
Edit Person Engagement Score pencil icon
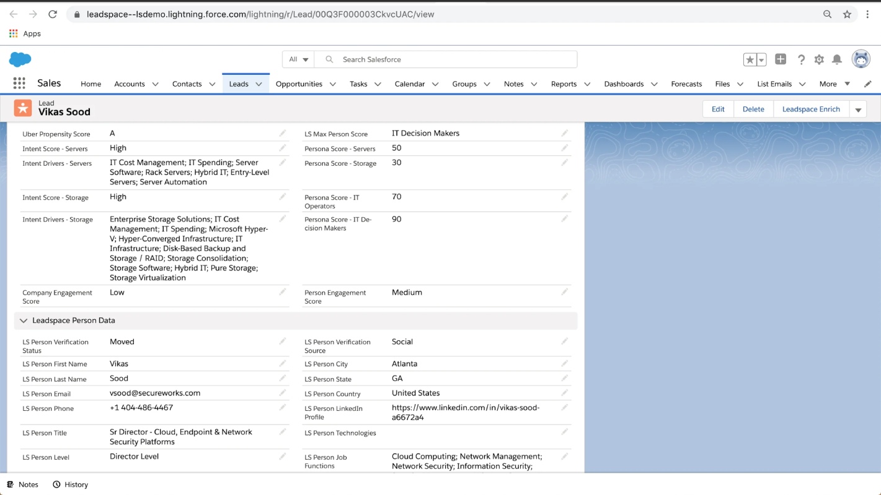point(564,292)
